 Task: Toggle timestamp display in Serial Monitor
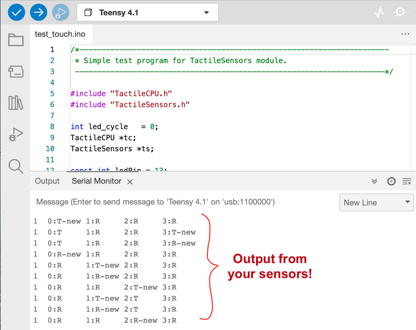[x=391, y=181]
